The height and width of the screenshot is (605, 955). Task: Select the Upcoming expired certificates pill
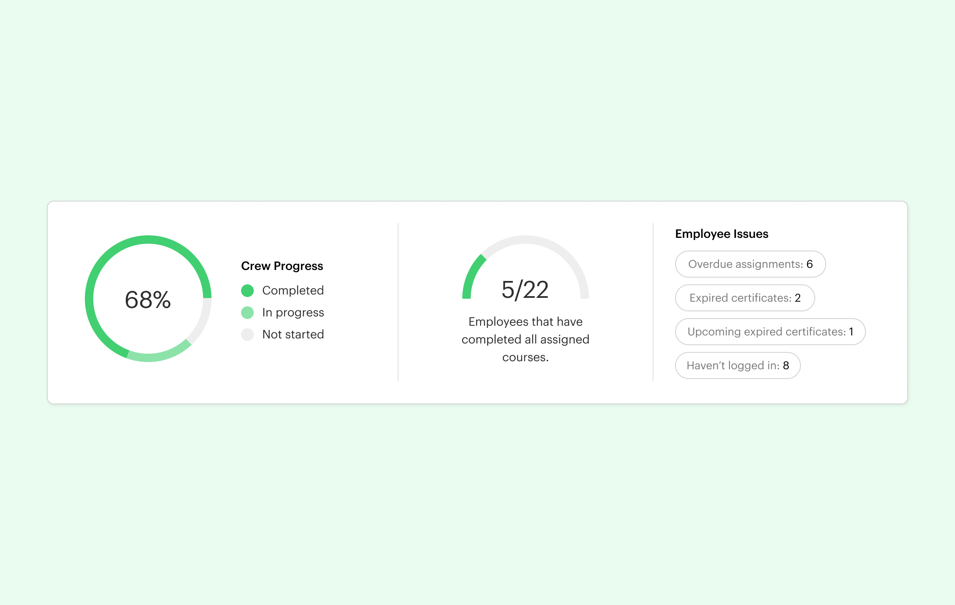point(770,332)
